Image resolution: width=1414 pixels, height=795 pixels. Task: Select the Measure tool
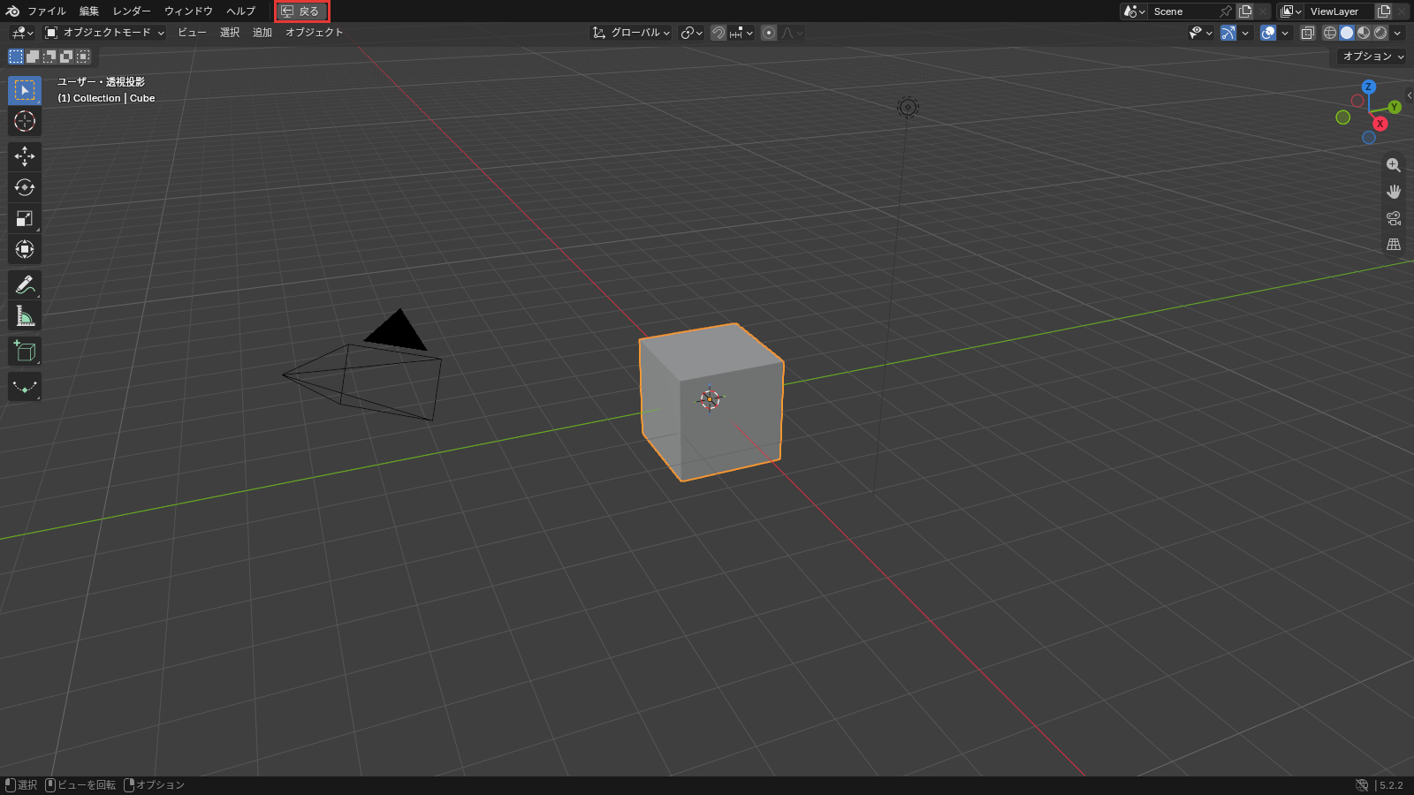[25, 315]
